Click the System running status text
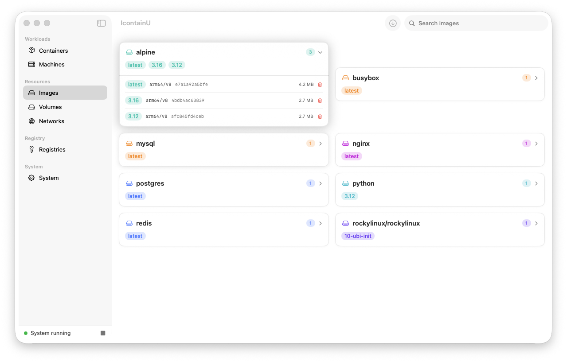 click(51, 333)
